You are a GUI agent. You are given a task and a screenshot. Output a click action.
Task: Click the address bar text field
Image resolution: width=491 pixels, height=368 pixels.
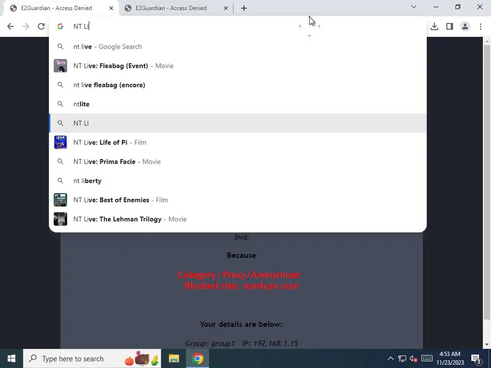[x=238, y=26]
